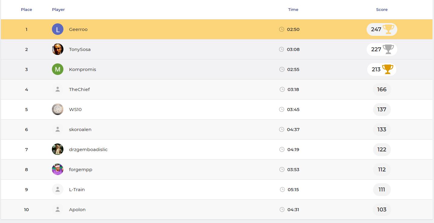Click the clock icon next to 03:18

(x=282, y=89)
